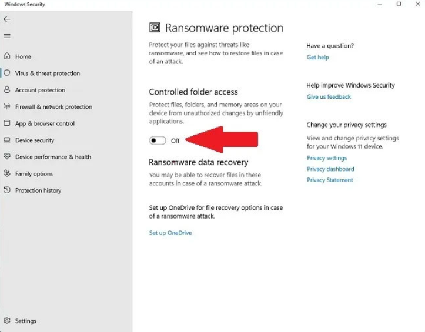Click the Device security laptop icon
425x332 pixels.
(7, 140)
